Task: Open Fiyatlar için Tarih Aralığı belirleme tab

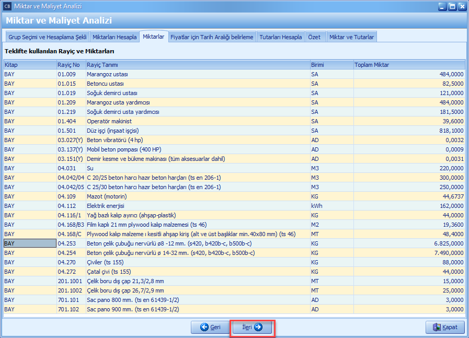Action: click(x=212, y=37)
